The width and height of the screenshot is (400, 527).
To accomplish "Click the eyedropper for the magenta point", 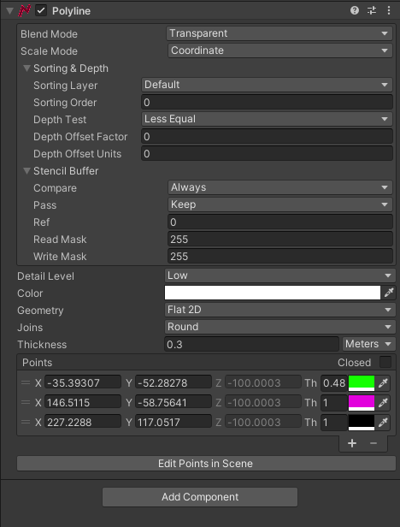I will pos(383,403).
